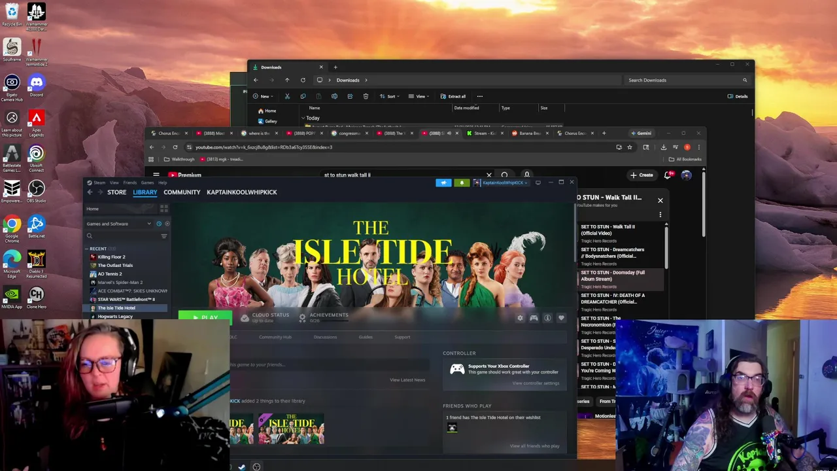Launch Apex Legends desktop shortcut

pos(36,122)
